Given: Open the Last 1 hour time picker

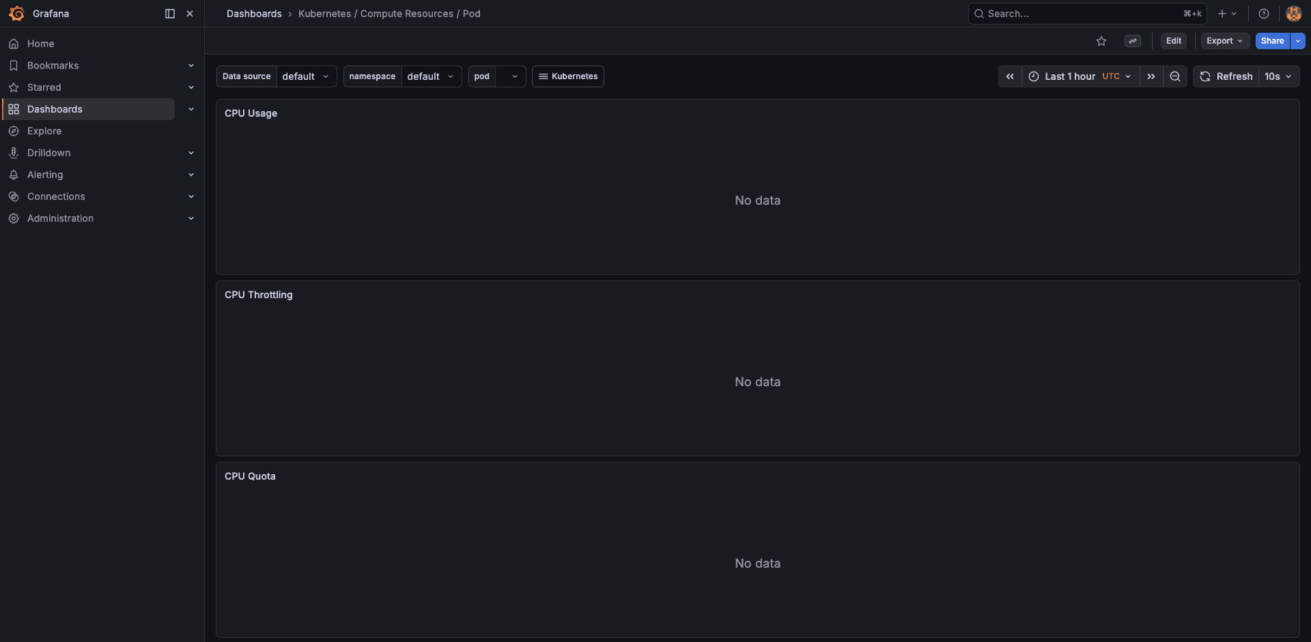Looking at the screenshot, I should click(x=1070, y=76).
